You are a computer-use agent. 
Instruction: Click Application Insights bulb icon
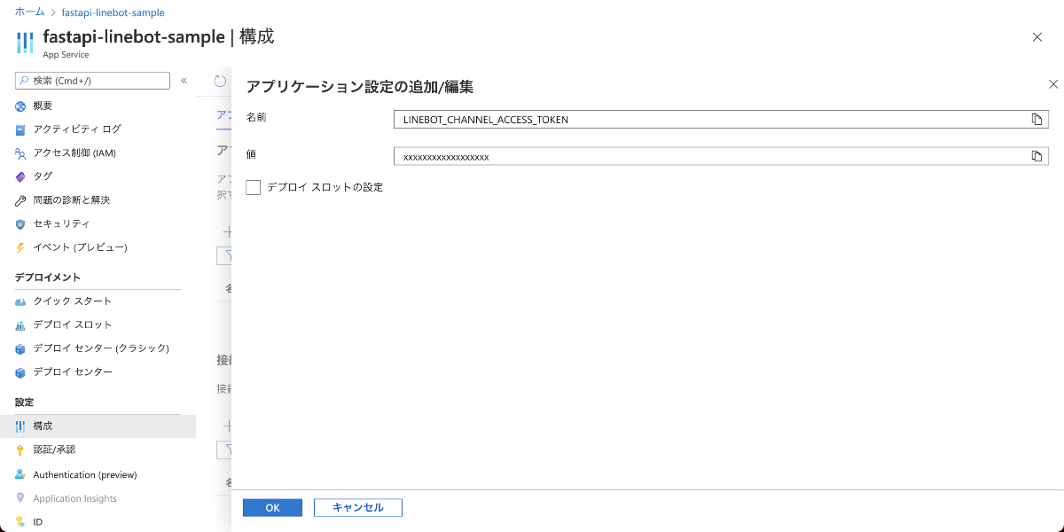[x=20, y=498]
